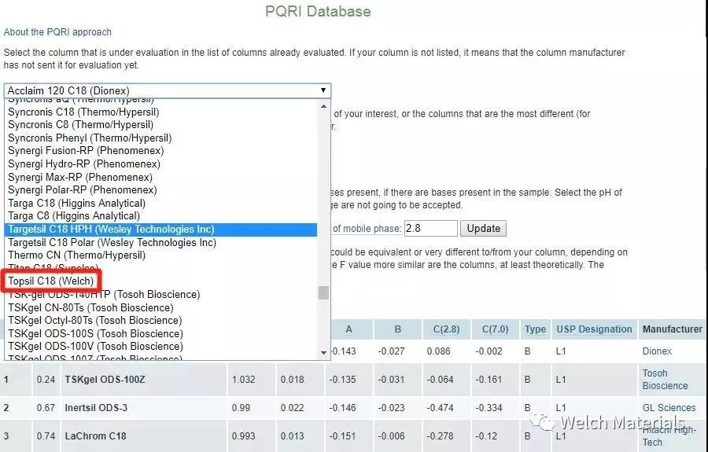Click dropdown list scroll-up arrow
708x452 pixels.
(323, 106)
